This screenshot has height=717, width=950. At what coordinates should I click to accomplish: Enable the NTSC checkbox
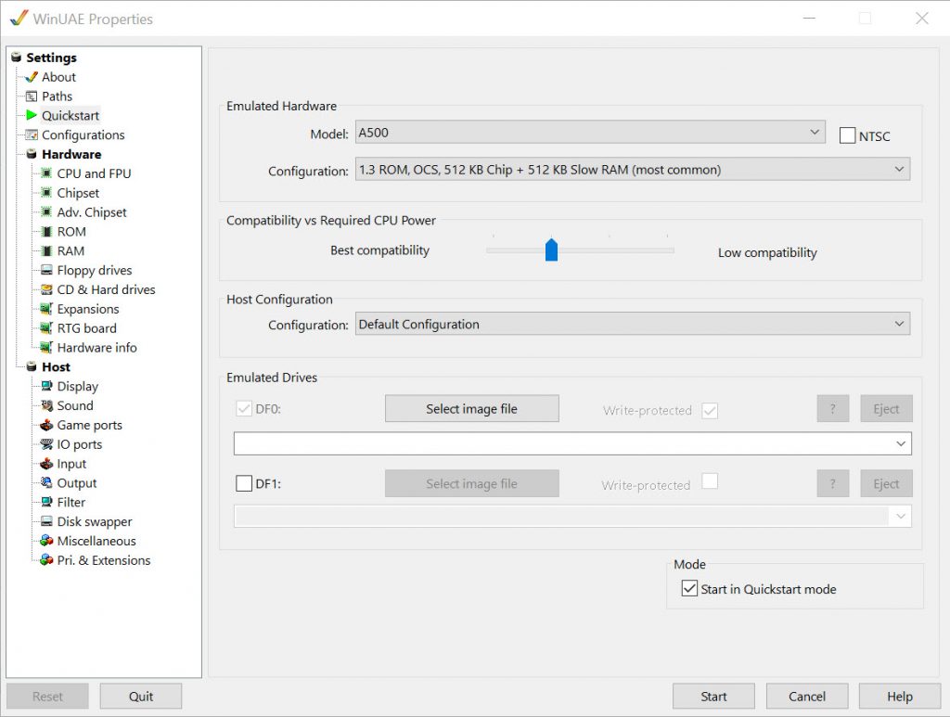pyautogui.click(x=848, y=135)
